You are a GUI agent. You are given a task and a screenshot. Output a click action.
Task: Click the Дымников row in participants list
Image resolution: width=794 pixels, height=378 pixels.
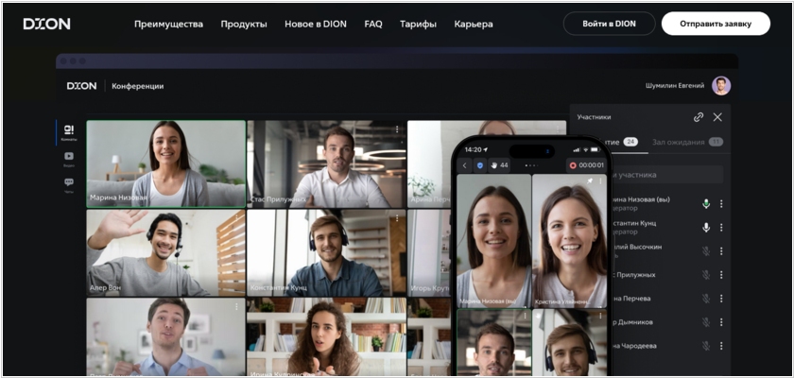668,322
